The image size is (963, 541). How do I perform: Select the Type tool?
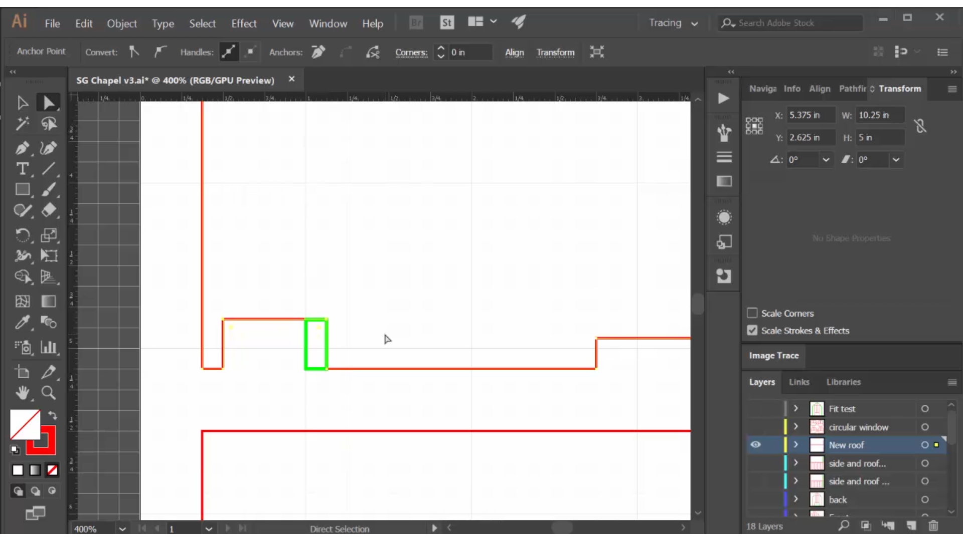pos(23,169)
